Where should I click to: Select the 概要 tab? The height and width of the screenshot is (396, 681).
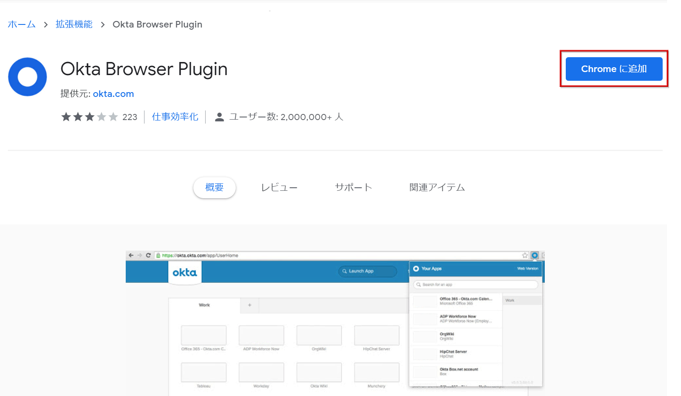(x=214, y=188)
